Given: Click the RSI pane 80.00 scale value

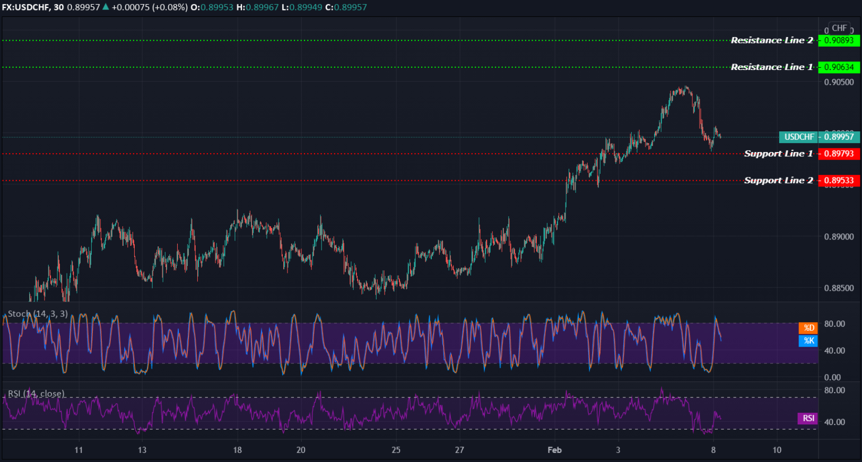Looking at the screenshot, I should pos(834,390).
